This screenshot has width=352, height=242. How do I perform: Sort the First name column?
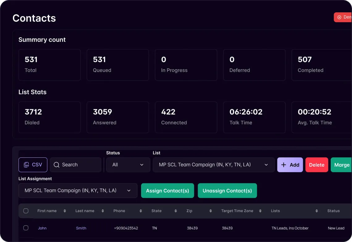click(x=65, y=211)
